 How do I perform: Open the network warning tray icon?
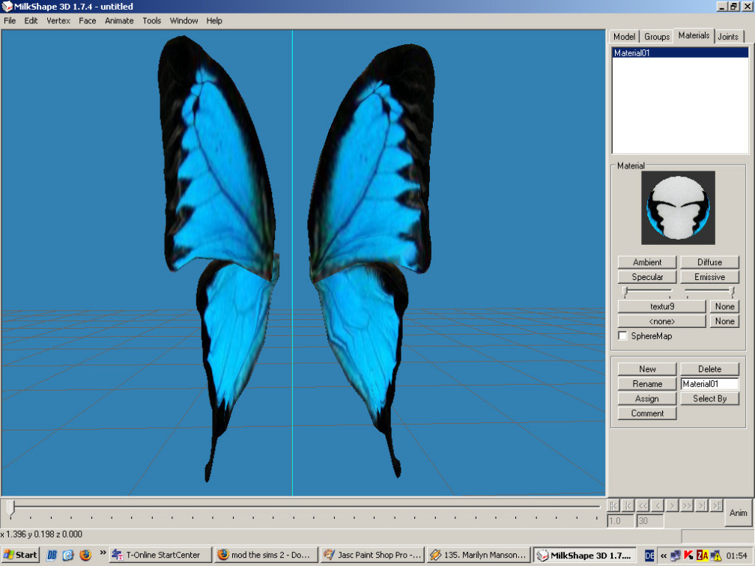(715, 556)
